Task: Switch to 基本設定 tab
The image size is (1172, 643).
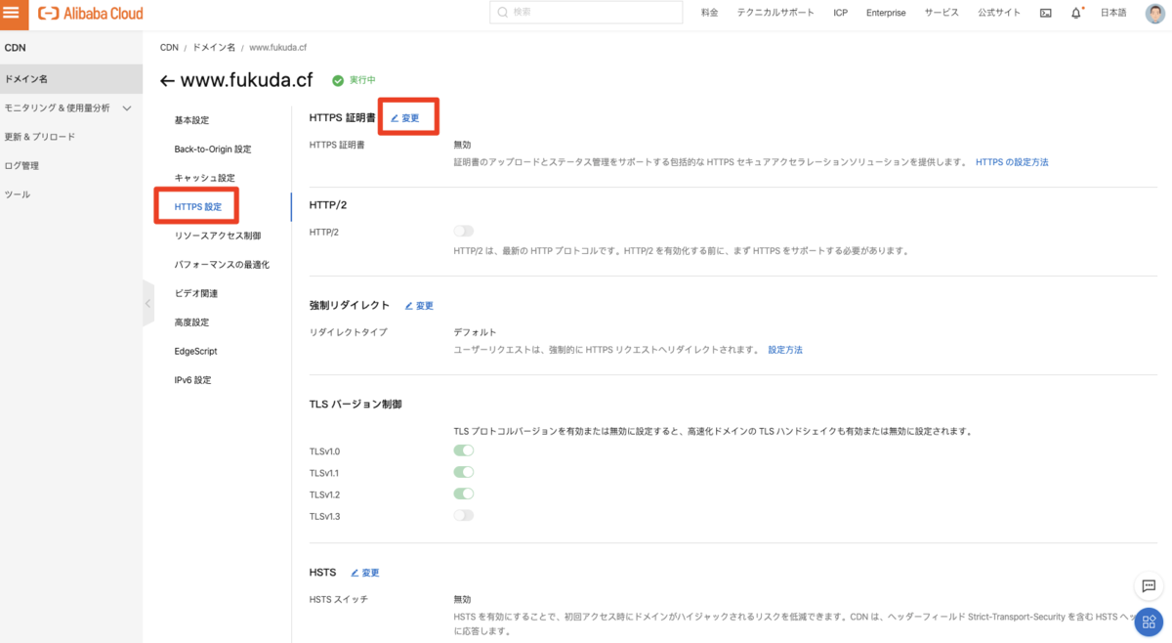Action: tap(191, 120)
